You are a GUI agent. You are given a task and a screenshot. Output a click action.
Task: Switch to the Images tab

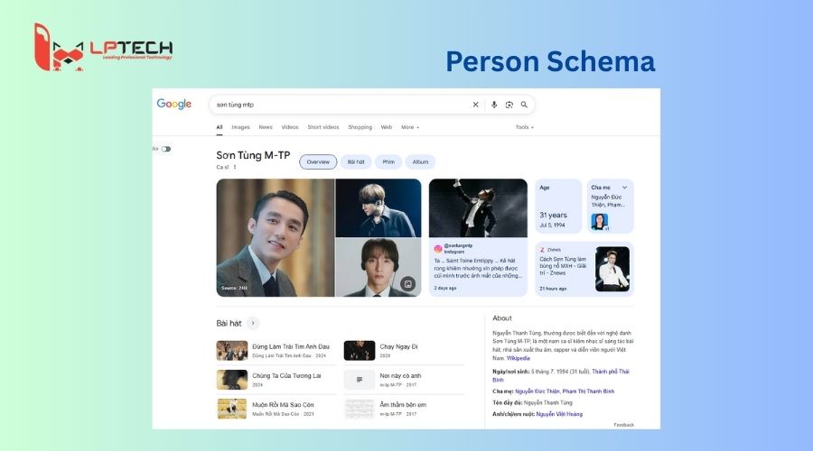pos(240,127)
